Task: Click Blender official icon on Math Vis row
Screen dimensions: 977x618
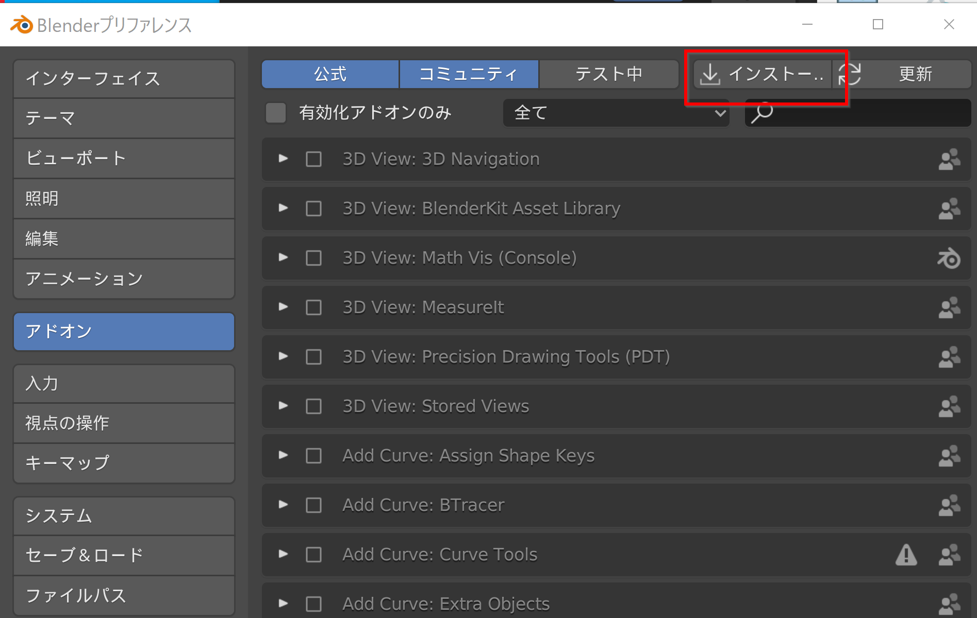Action: (x=949, y=258)
